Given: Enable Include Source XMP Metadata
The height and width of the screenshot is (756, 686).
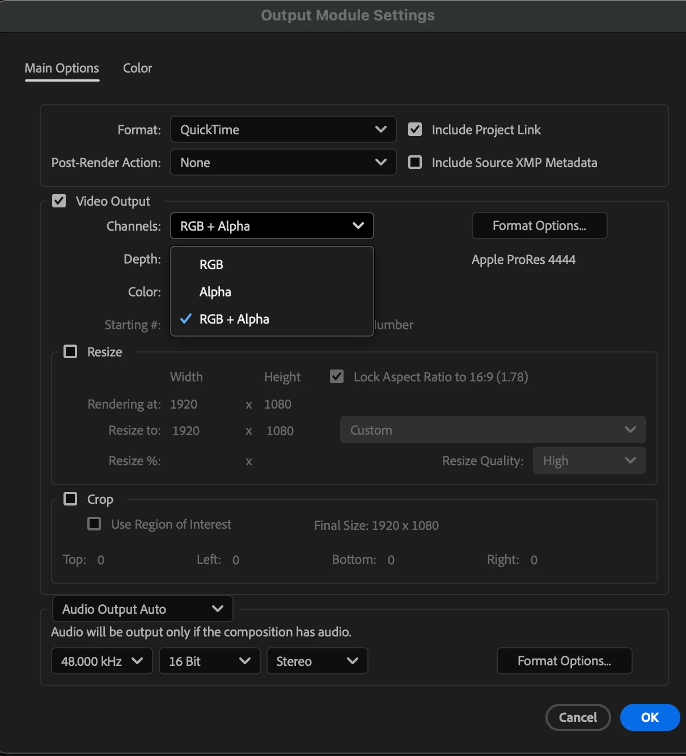Looking at the screenshot, I should (415, 163).
